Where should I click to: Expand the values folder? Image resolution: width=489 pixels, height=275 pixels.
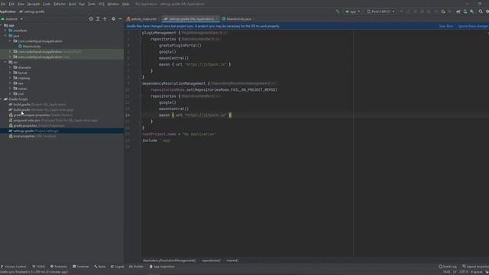pos(10,89)
